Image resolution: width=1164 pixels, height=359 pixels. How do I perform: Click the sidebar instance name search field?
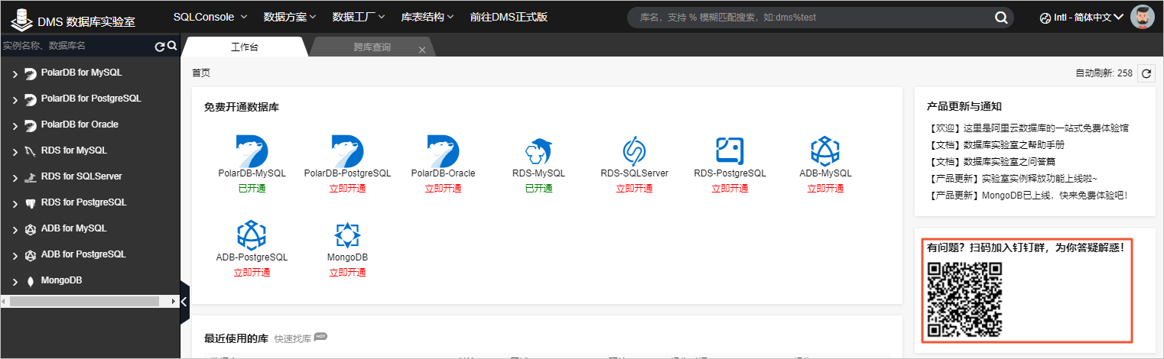pyautogui.click(x=76, y=46)
